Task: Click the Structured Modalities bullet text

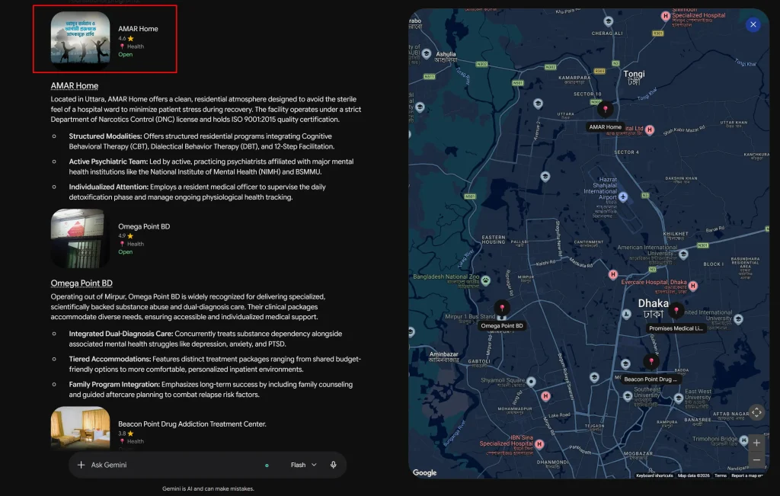Action: coord(201,141)
